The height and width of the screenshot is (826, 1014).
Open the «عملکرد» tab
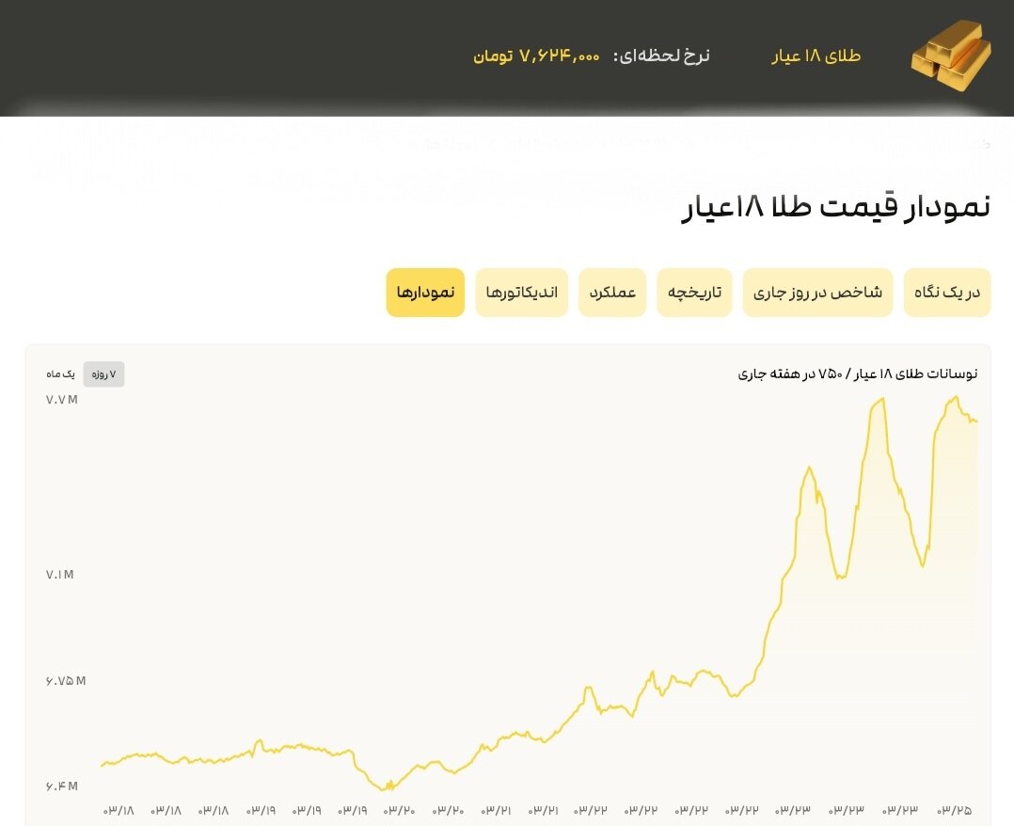tap(612, 292)
